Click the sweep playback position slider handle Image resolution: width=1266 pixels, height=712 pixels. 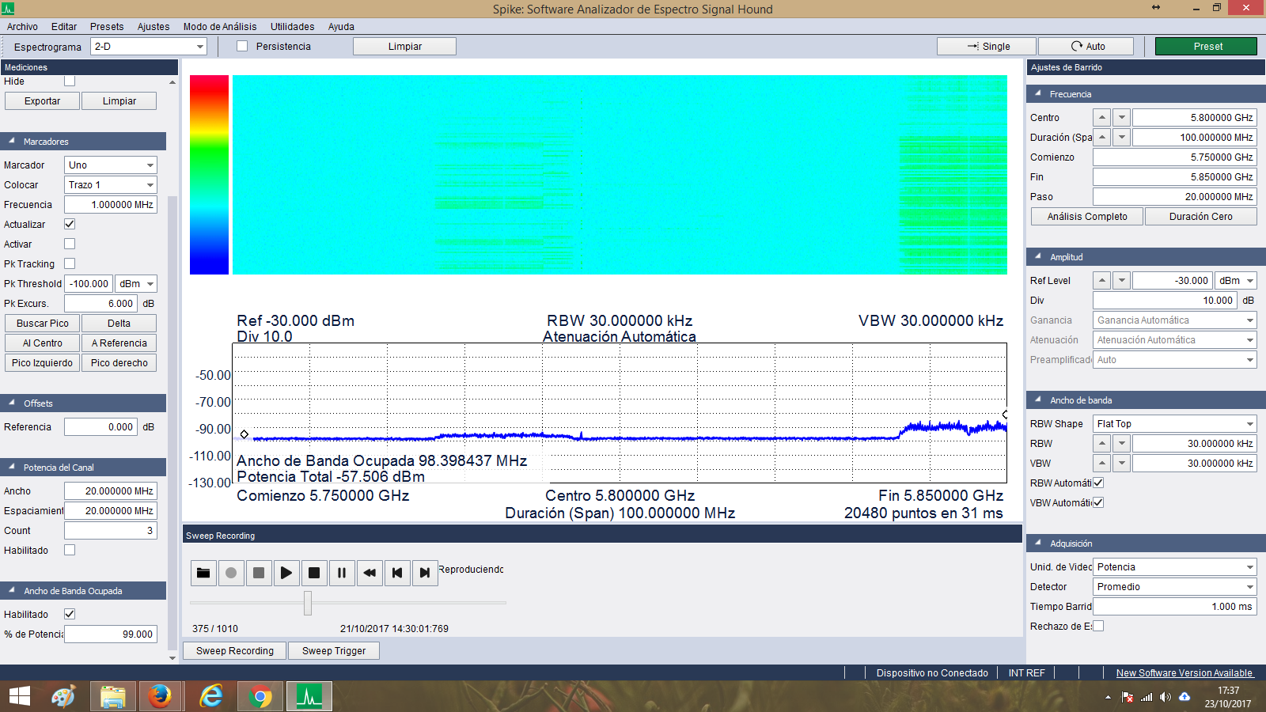[x=308, y=603]
